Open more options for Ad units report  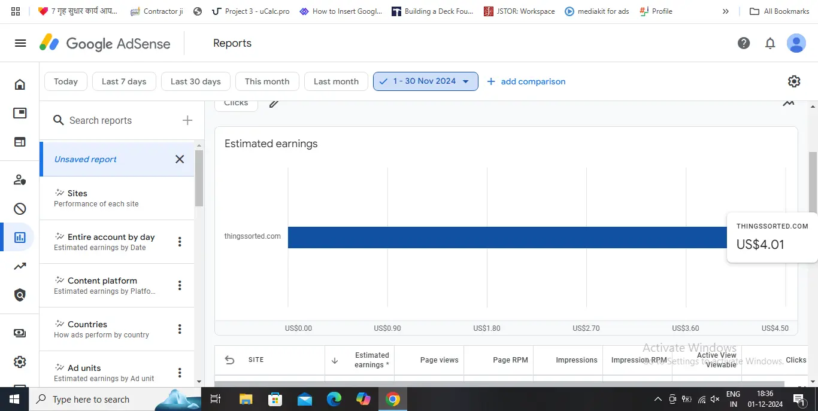(180, 373)
